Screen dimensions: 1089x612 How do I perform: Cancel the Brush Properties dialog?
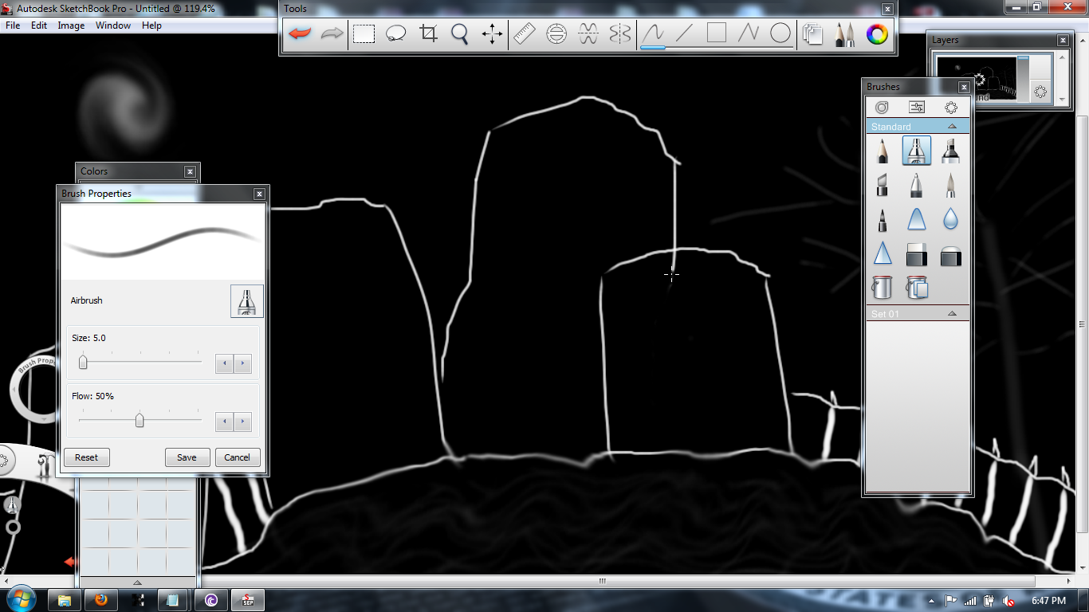click(237, 457)
